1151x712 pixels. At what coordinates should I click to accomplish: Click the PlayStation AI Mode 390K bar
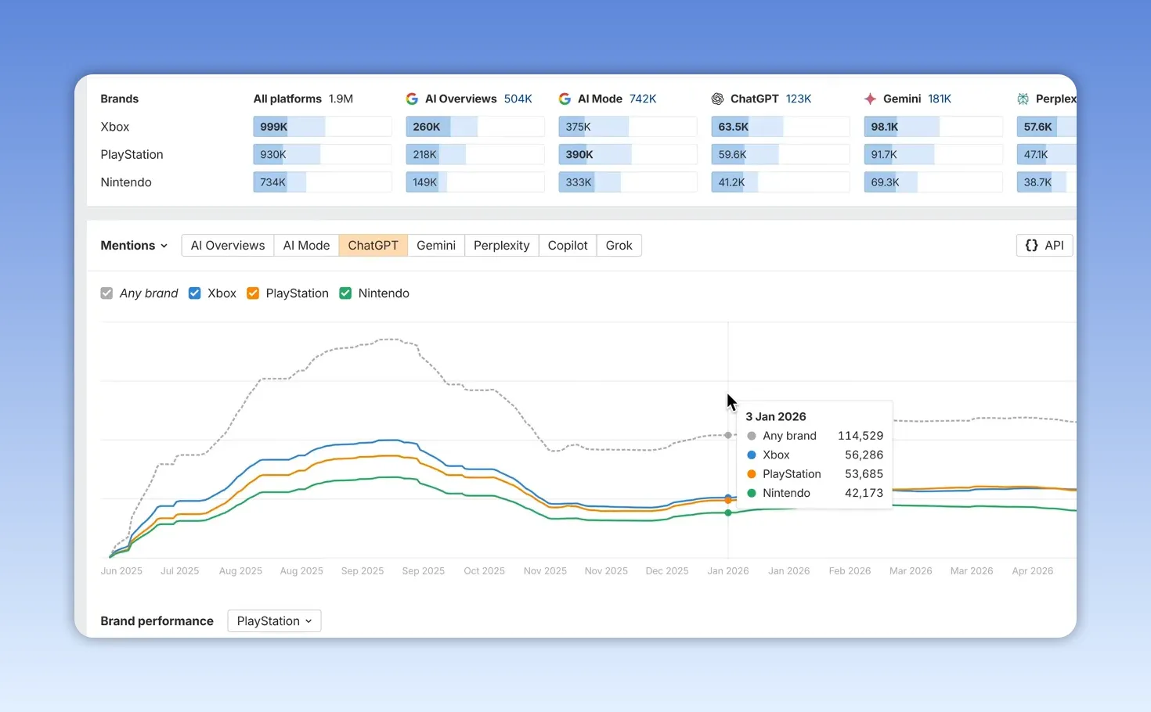coord(628,155)
